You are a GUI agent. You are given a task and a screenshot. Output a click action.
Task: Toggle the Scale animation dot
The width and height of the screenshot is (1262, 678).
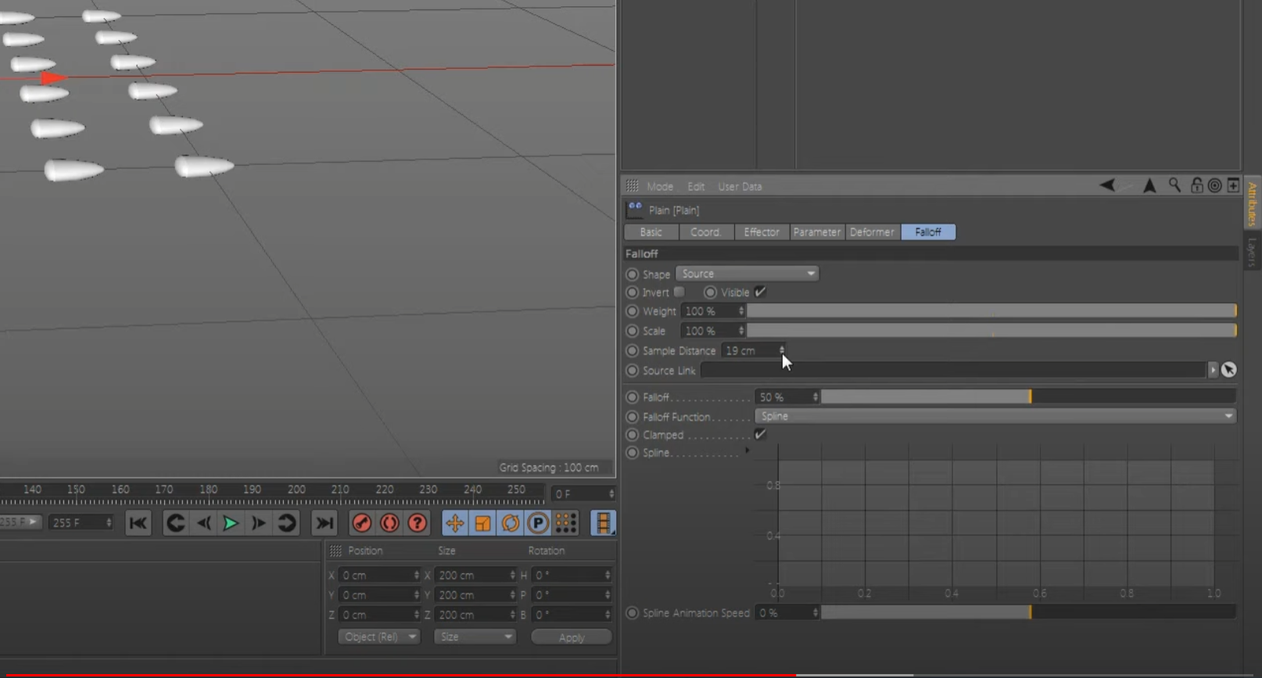(633, 331)
